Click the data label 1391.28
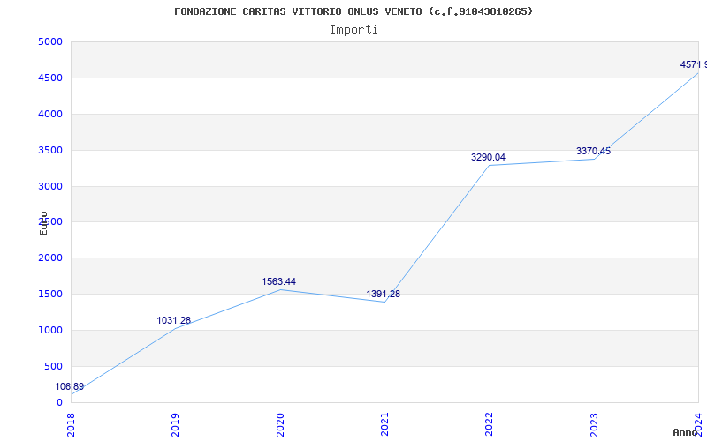The image size is (707, 441). click(x=383, y=294)
